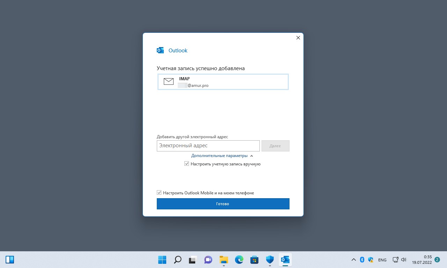Click the Outlook logo icon in dialog
Viewport: 447px width, 268px height.
160,50
